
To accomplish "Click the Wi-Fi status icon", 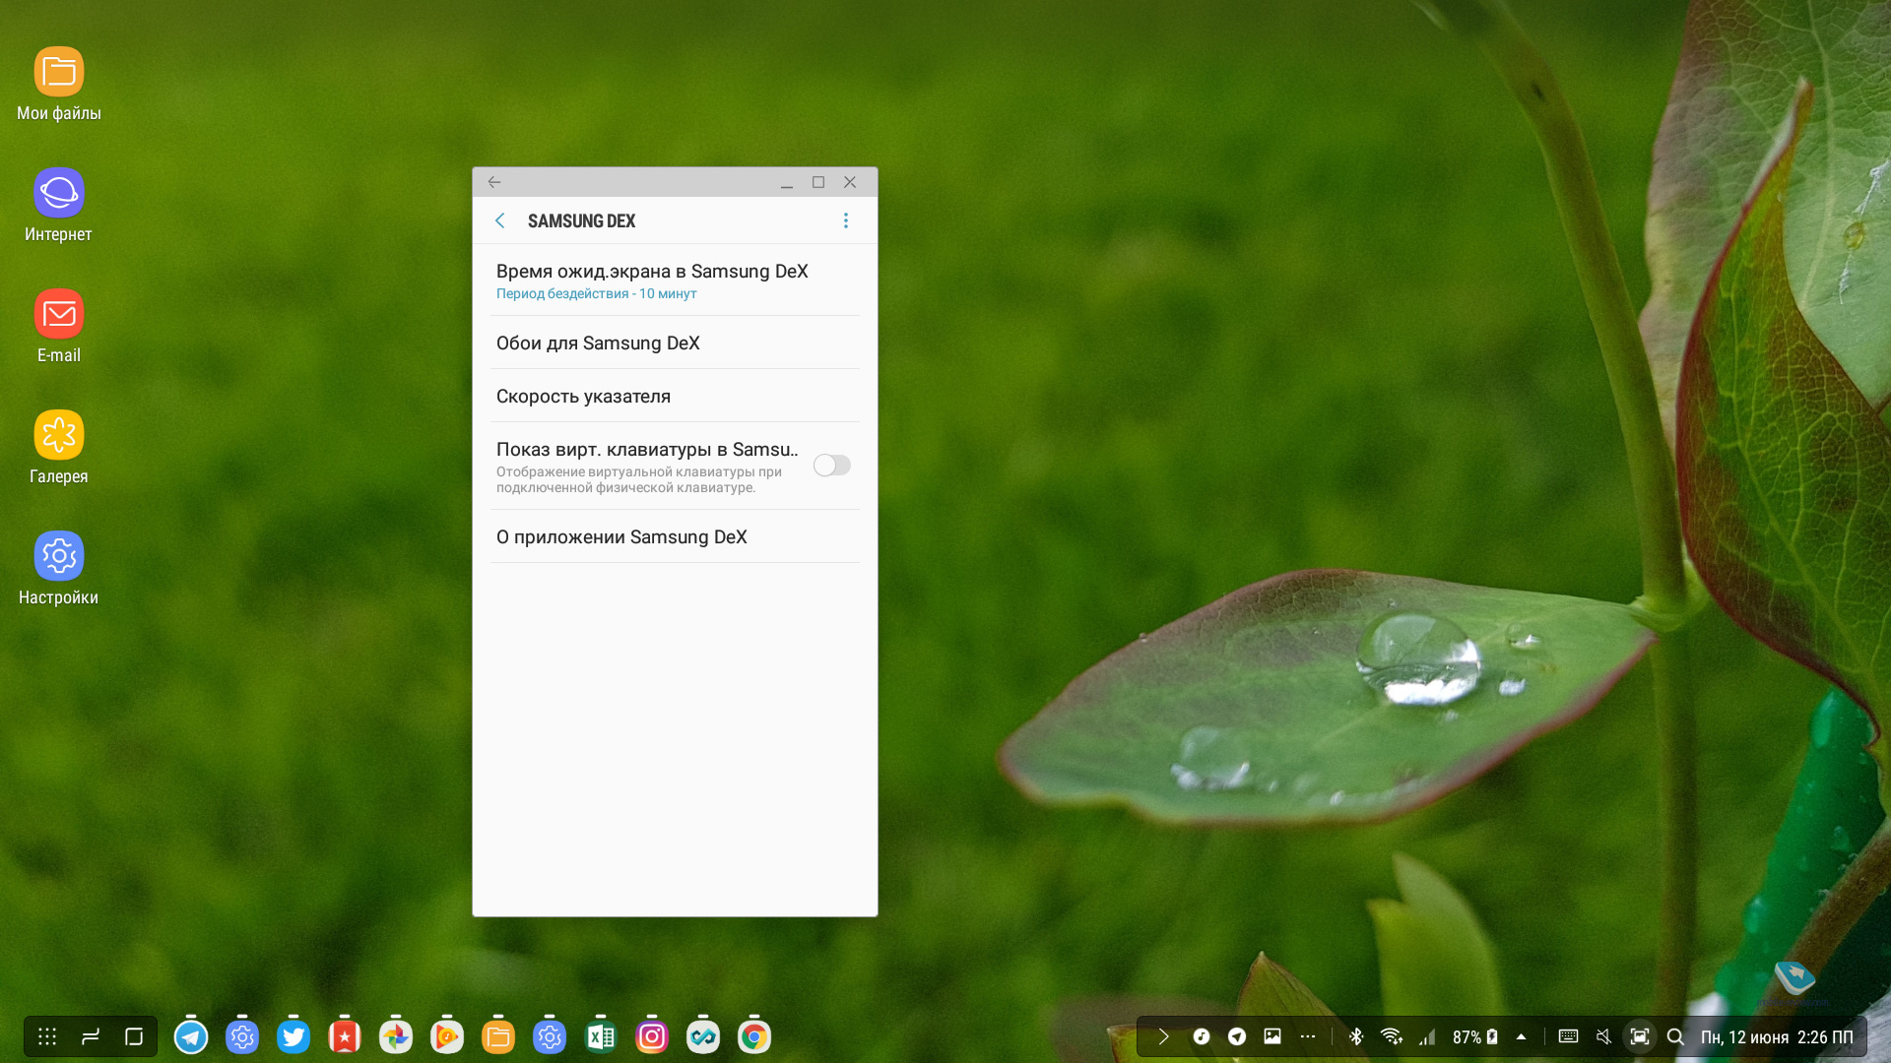I will (1392, 1036).
